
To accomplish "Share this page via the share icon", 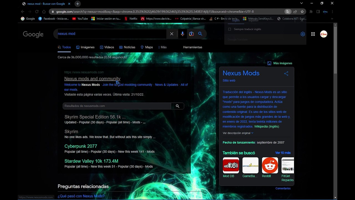I will pyautogui.click(x=295, y=12).
